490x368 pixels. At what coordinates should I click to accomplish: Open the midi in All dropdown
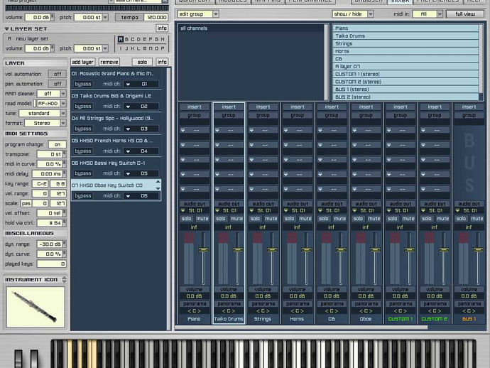[x=440, y=14]
